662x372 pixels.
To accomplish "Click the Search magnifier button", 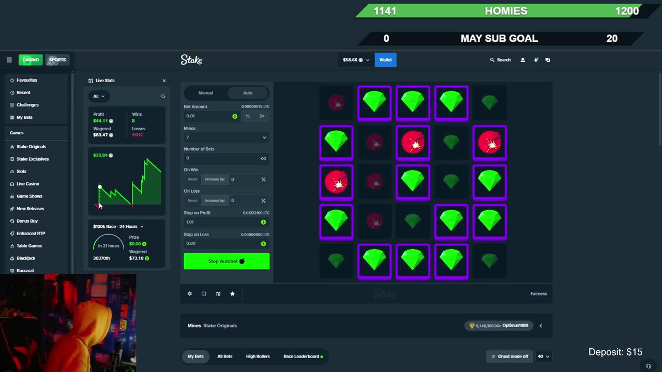I will (x=500, y=60).
